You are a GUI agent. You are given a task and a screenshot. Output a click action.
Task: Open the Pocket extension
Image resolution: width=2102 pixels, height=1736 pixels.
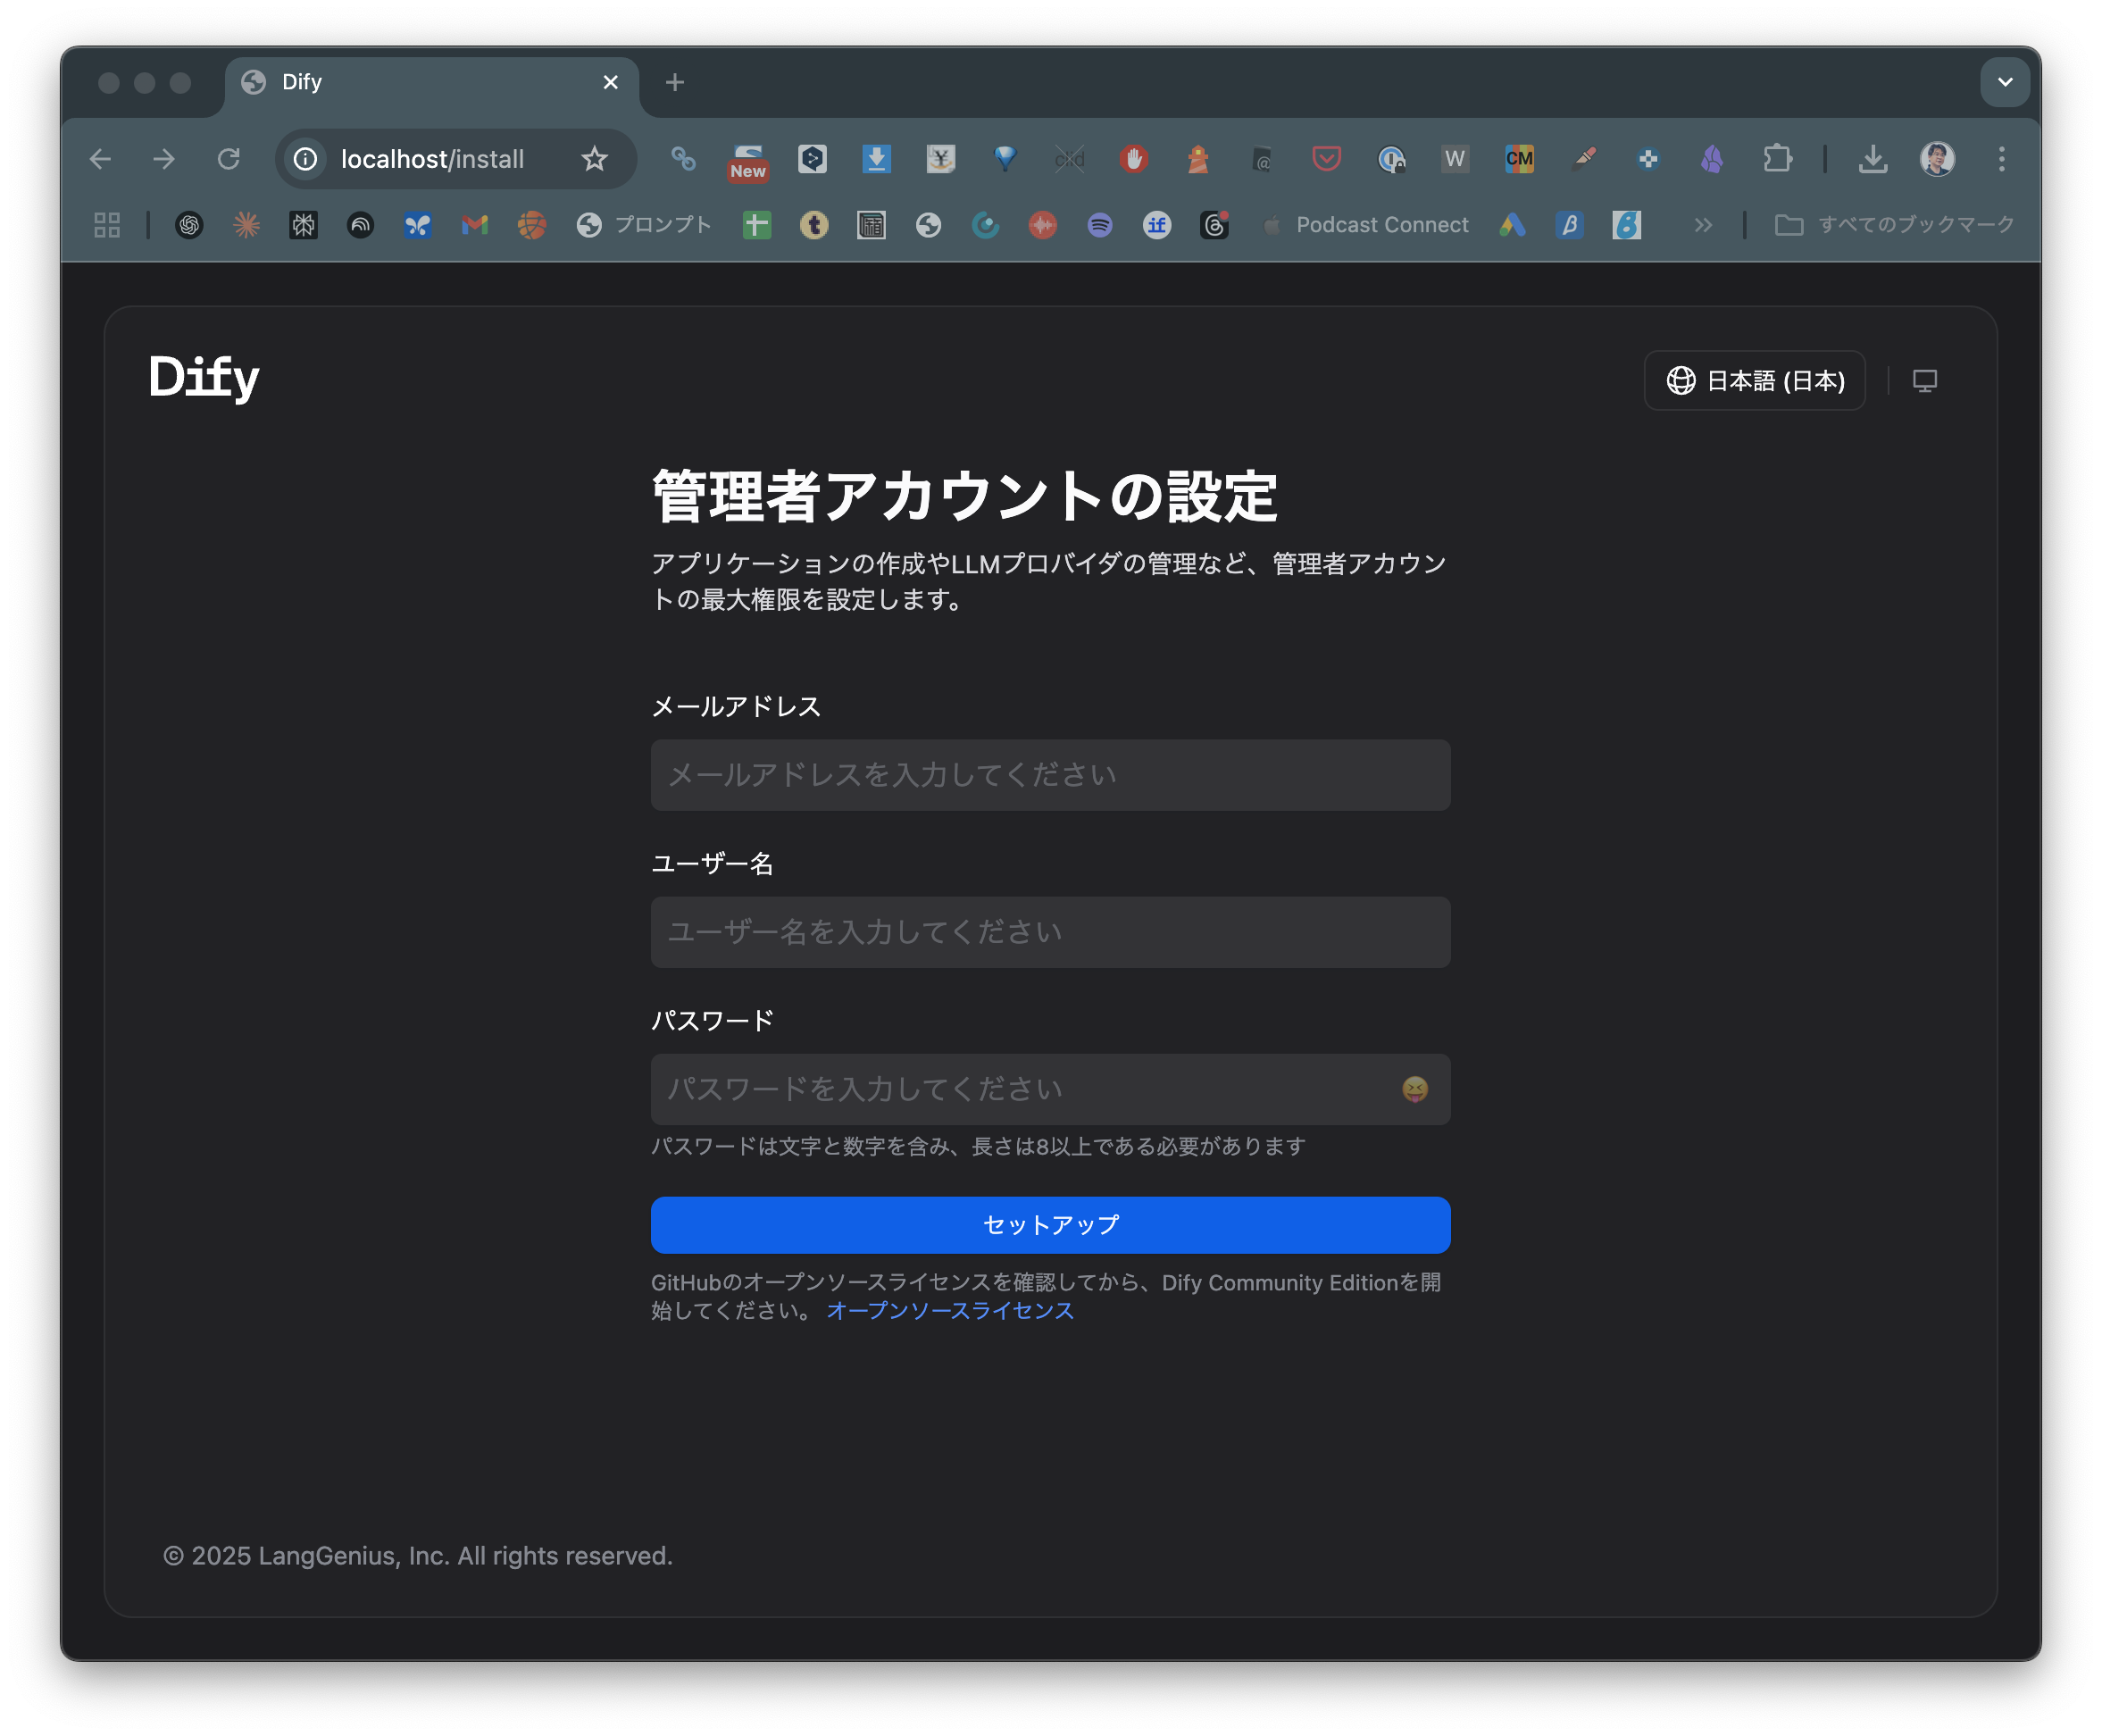point(1326,159)
